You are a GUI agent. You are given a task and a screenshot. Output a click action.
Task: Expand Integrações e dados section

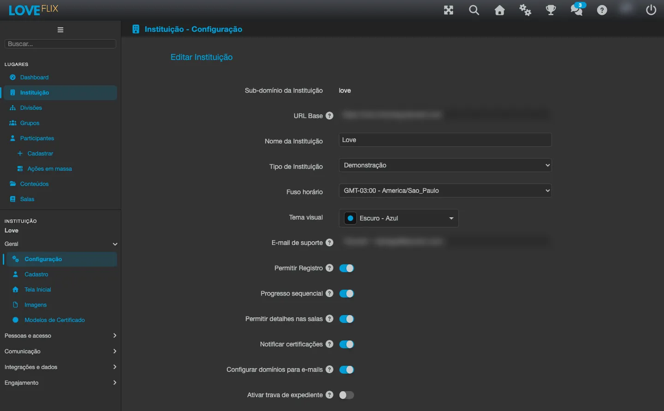click(x=60, y=367)
